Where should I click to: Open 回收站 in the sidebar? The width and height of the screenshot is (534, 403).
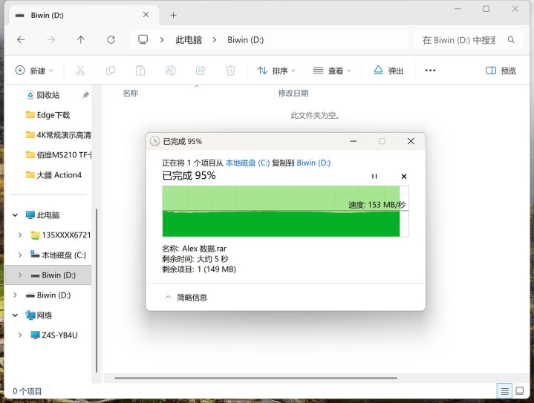pyautogui.click(x=48, y=95)
